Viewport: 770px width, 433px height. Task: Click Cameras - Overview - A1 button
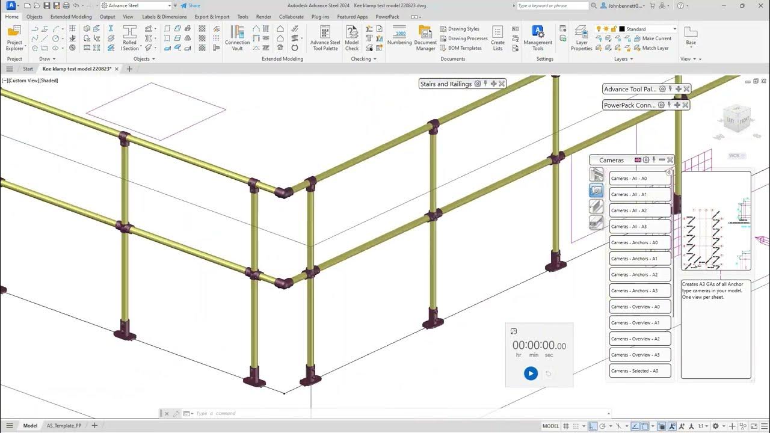pyautogui.click(x=640, y=323)
